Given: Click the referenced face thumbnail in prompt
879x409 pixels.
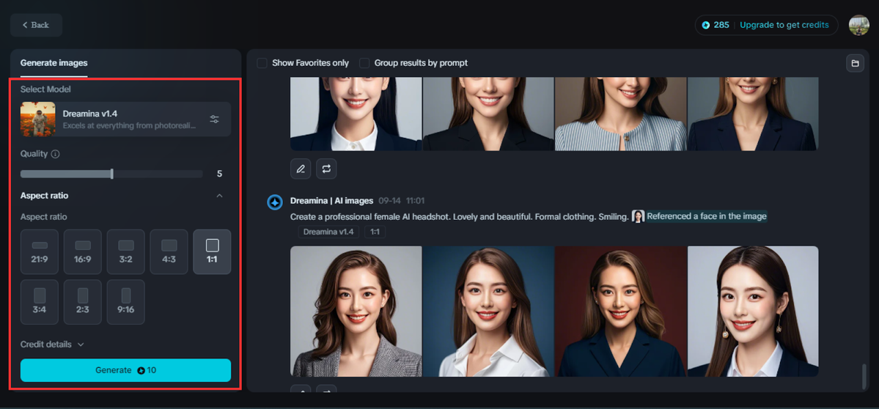Looking at the screenshot, I should [x=638, y=217].
